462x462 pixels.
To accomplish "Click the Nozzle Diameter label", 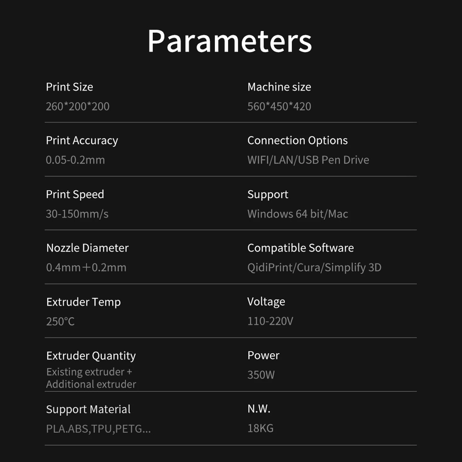I will click(87, 248).
